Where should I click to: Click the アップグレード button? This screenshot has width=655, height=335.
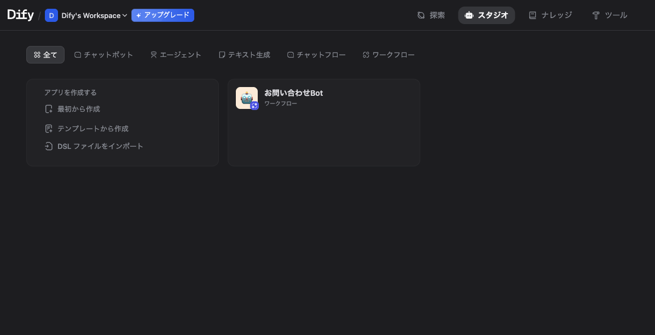click(x=163, y=15)
